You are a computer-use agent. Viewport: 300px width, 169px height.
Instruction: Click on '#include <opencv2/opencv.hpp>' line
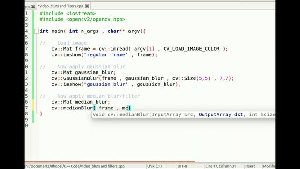coord(82,19)
